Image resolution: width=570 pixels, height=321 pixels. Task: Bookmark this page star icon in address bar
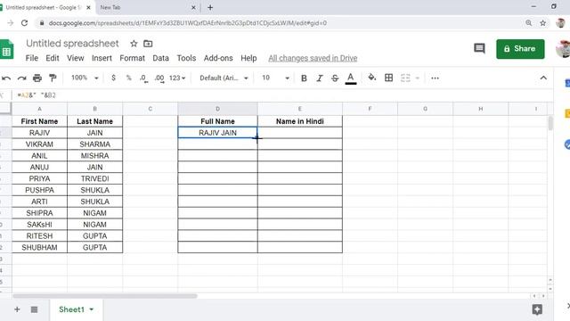click(542, 23)
